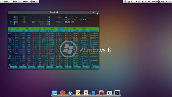Click F8 Nice + in htop bar

click(x=76, y=67)
